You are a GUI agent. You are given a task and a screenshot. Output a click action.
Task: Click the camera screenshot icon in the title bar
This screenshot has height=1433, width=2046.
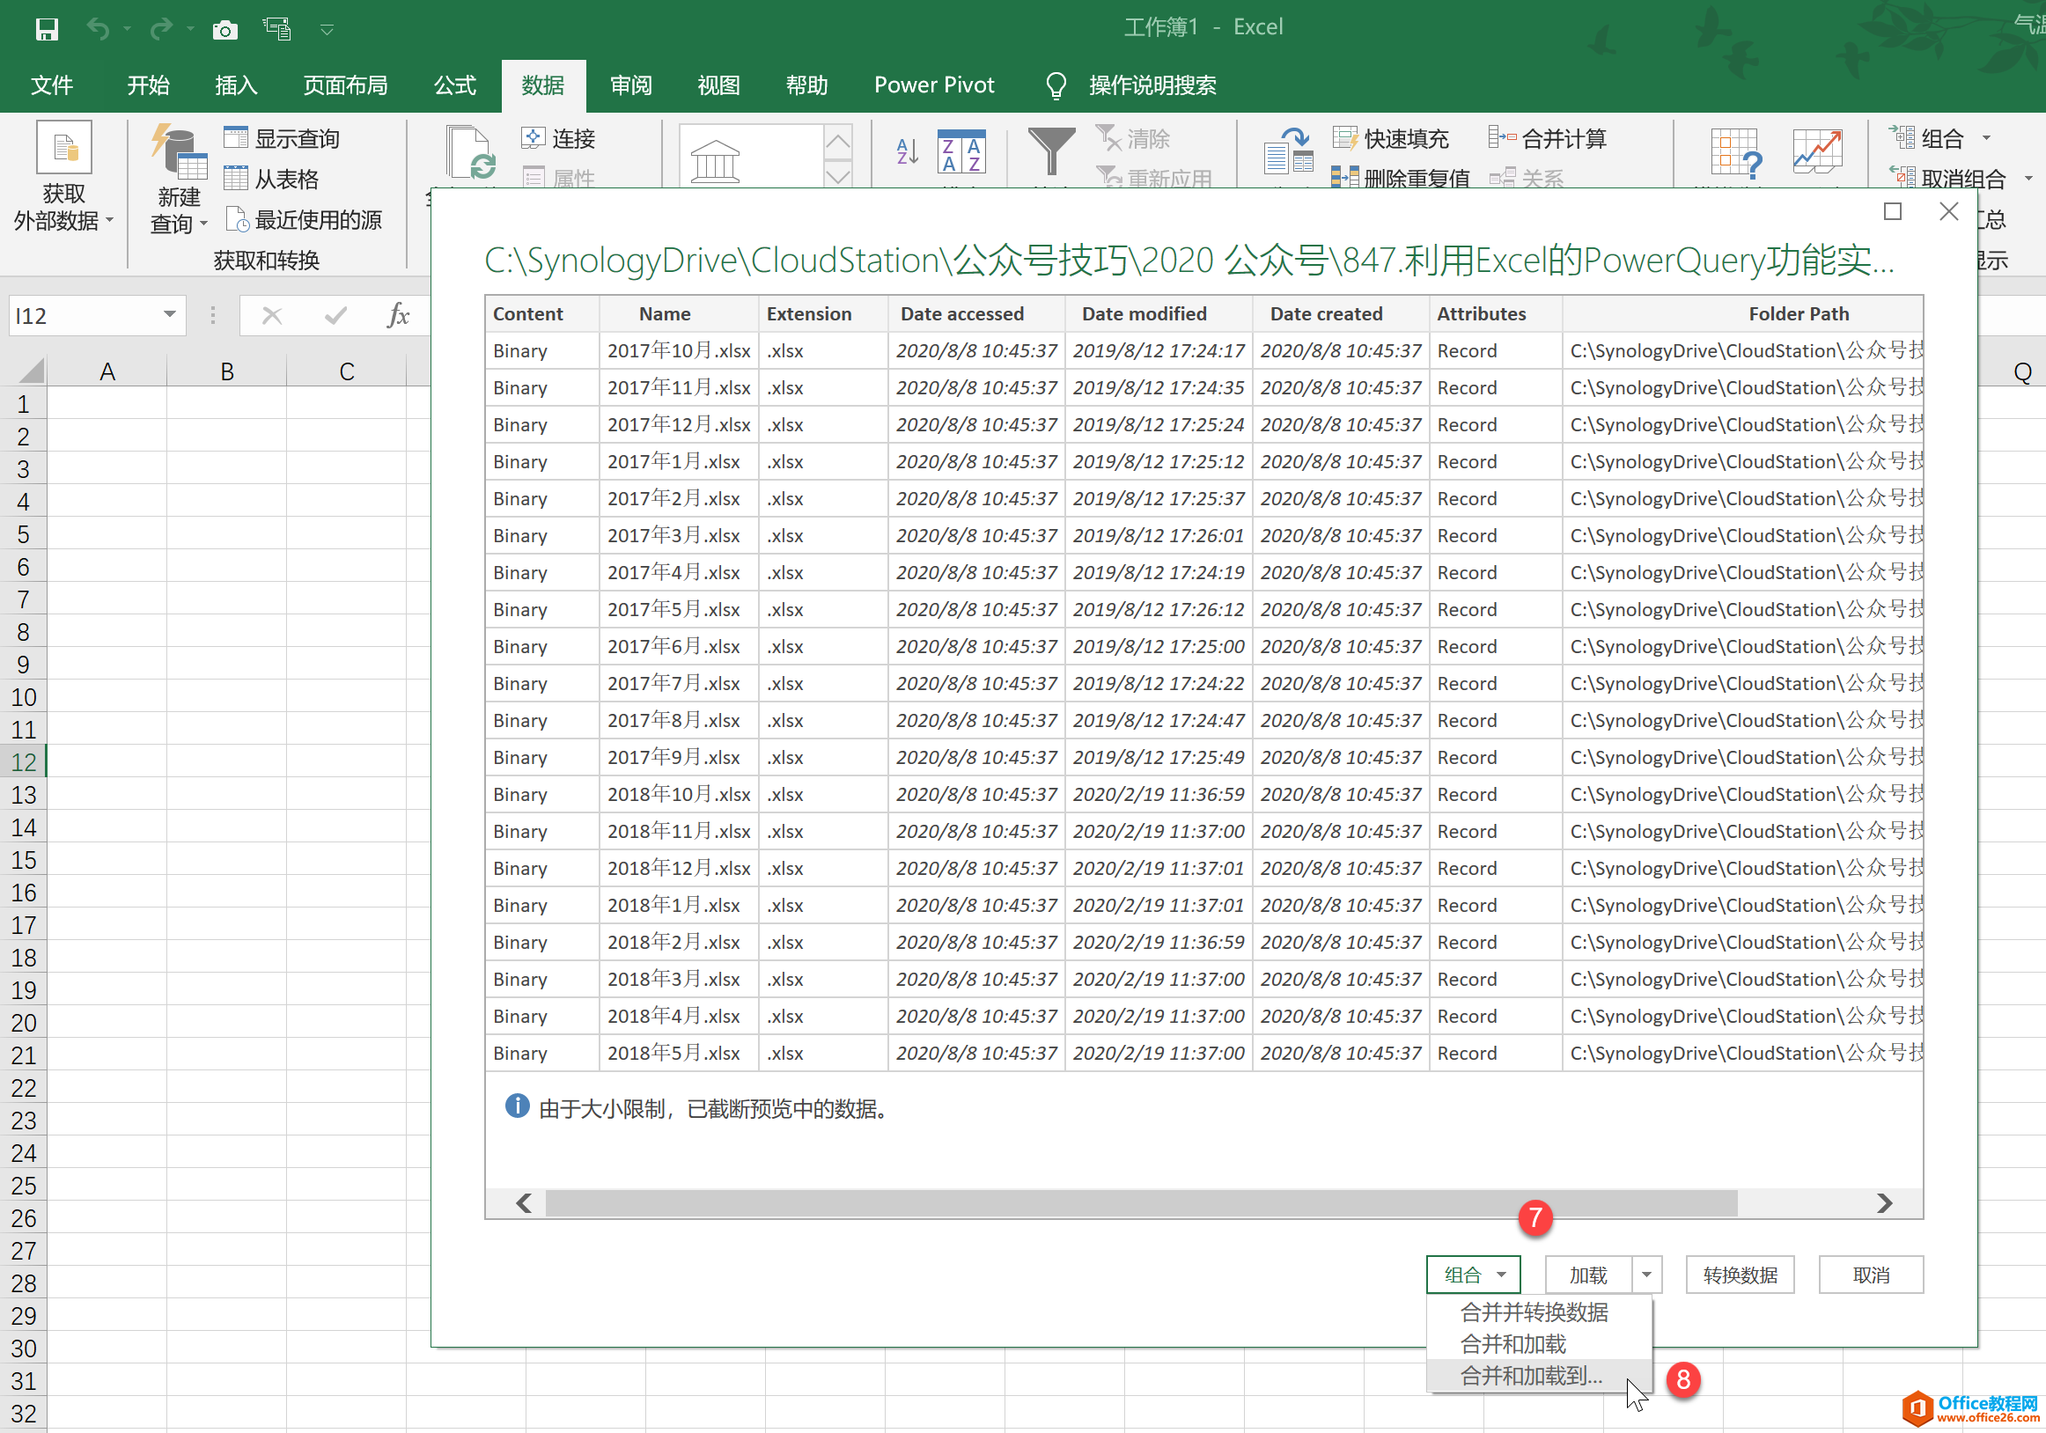(x=225, y=30)
